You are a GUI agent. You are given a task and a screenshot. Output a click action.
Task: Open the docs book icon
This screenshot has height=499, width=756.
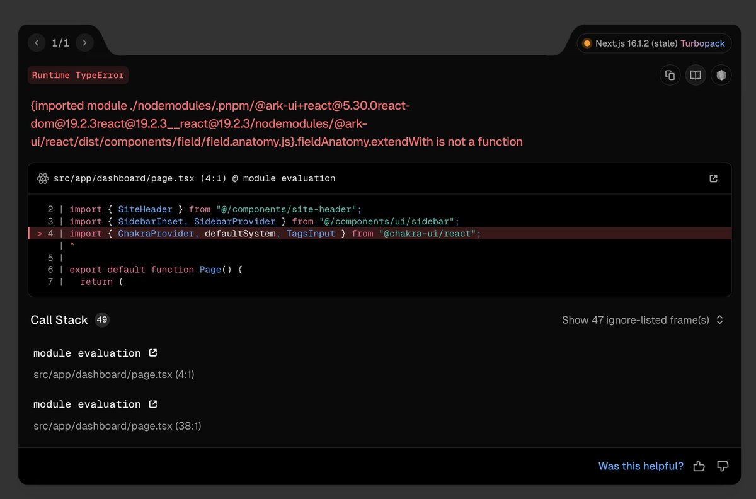[x=696, y=76]
